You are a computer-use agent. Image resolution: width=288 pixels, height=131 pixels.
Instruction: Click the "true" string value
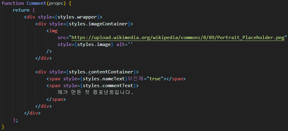155,79
